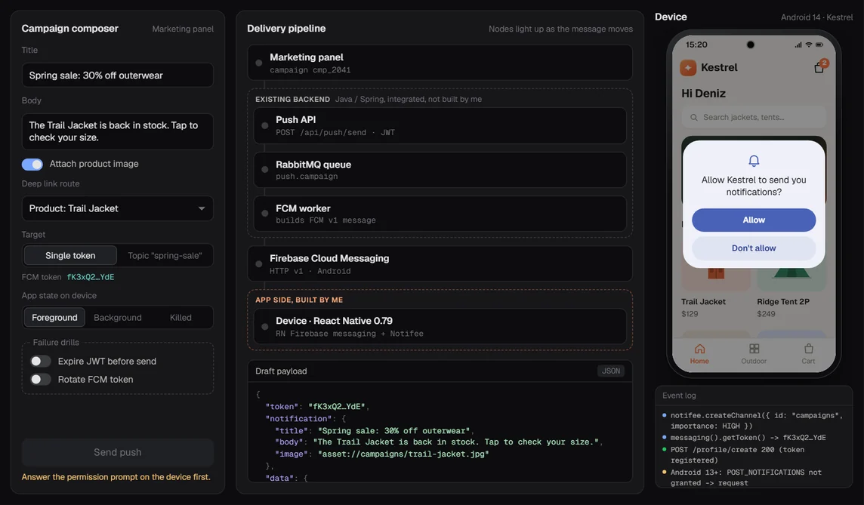Set app state to Killed
864x505 pixels.
[181, 317]
